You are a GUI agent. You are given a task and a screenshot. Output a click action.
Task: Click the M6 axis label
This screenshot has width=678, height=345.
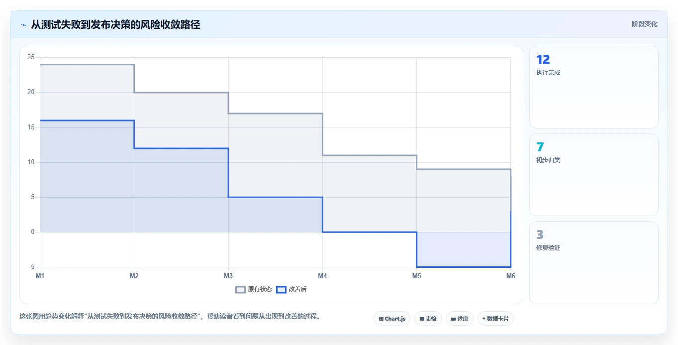tap(510, 275)
